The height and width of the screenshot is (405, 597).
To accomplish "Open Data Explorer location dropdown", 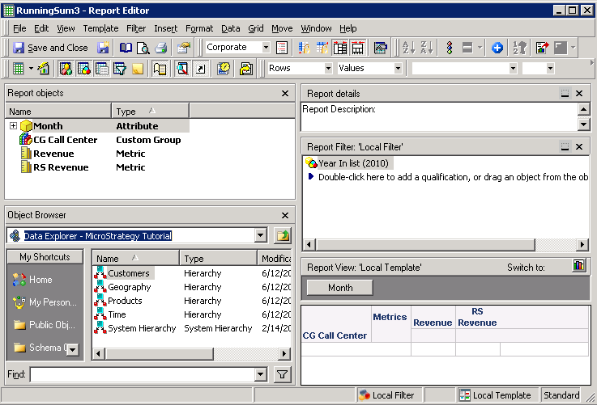I will coord(260,235).
